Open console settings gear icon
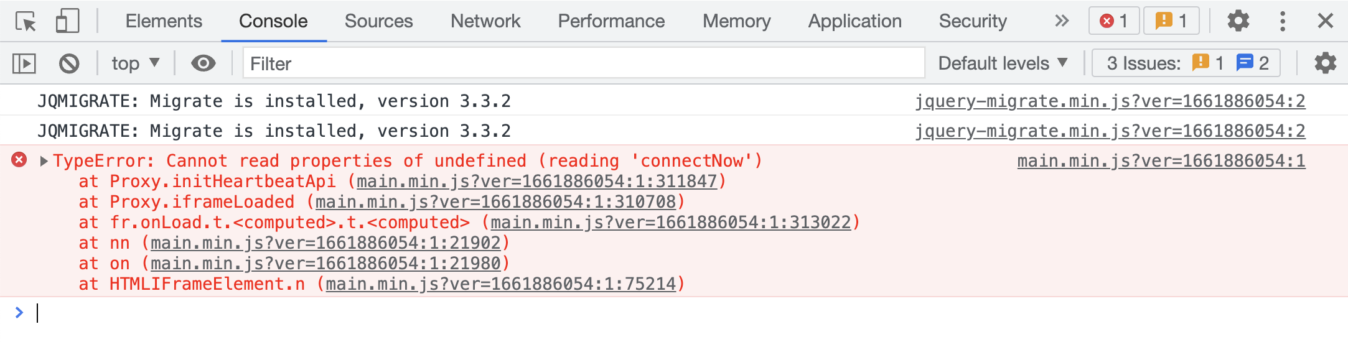Viewport: 1348px width, 342px height. pos(1325,63)
